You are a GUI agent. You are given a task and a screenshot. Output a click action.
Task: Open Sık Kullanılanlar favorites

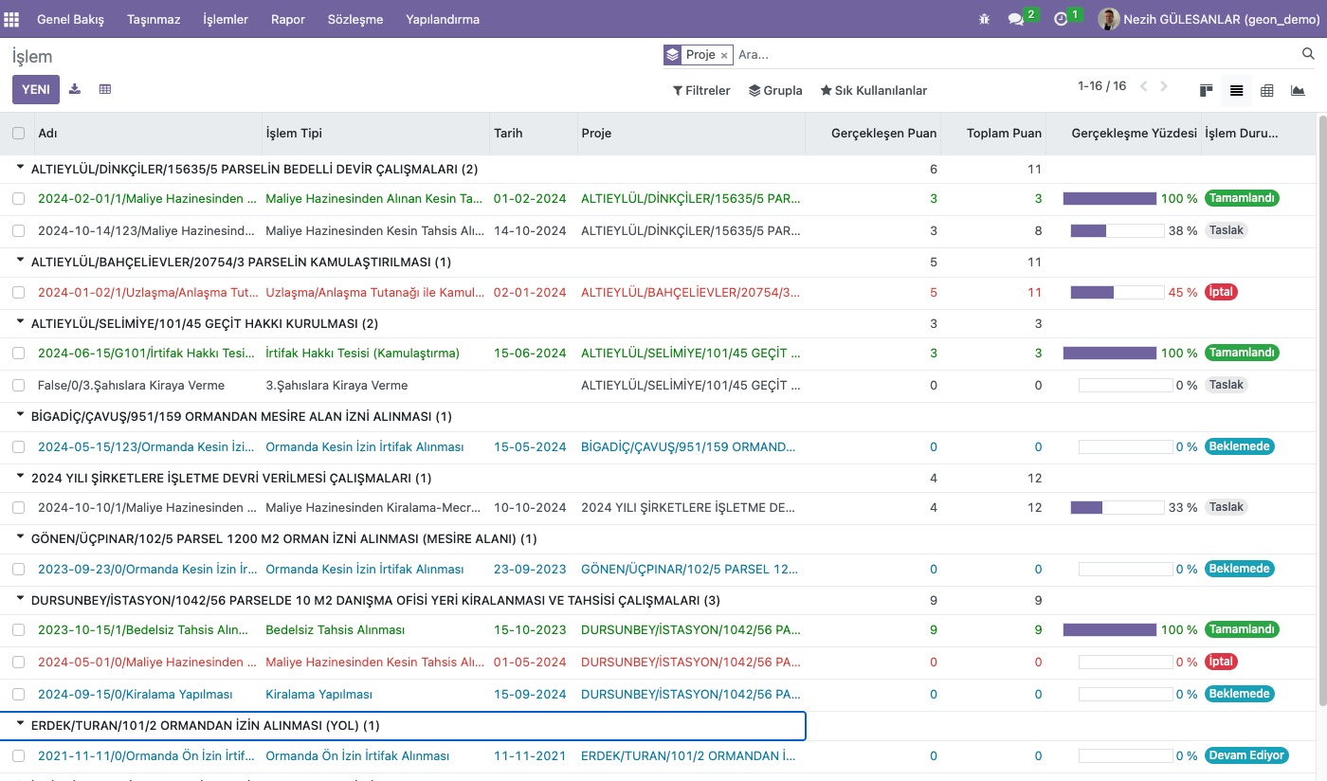(x=873, y=91)
